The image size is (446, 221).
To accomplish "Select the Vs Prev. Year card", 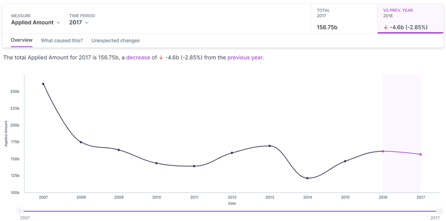I will pyautogui.click(x=410, y=19).
